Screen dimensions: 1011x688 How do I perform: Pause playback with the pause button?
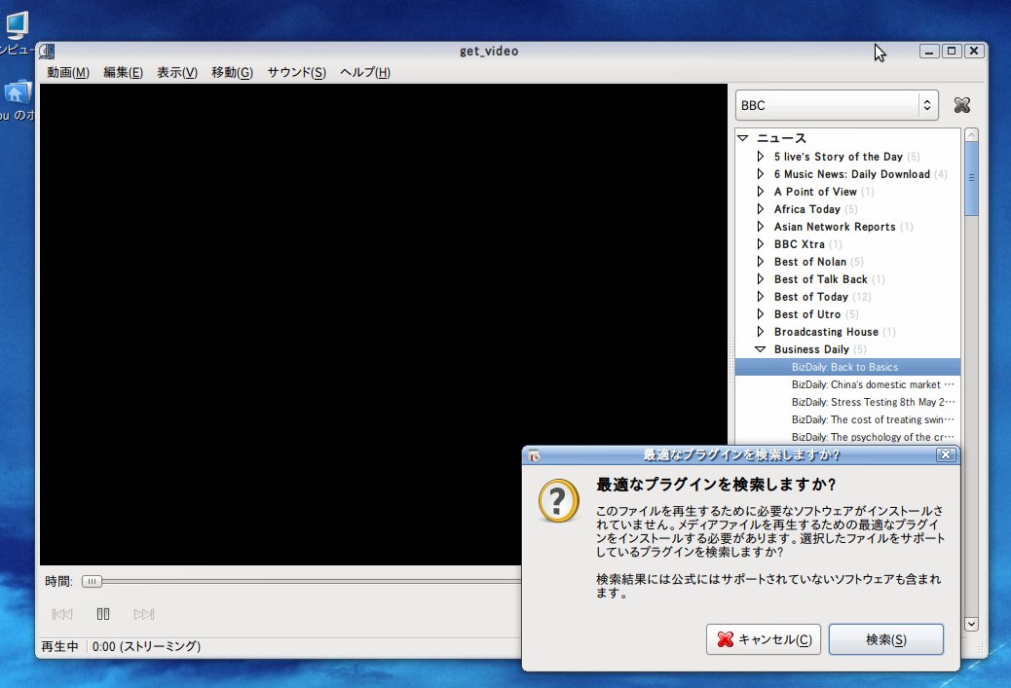[103, 614]
